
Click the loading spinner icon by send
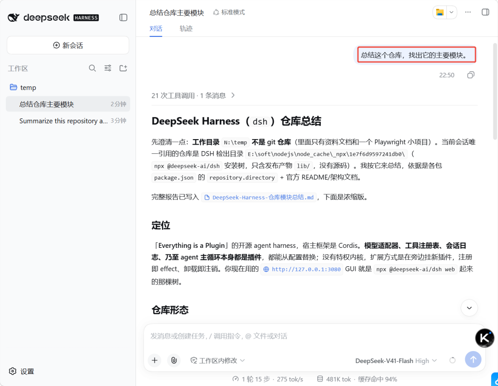point(453,360)
